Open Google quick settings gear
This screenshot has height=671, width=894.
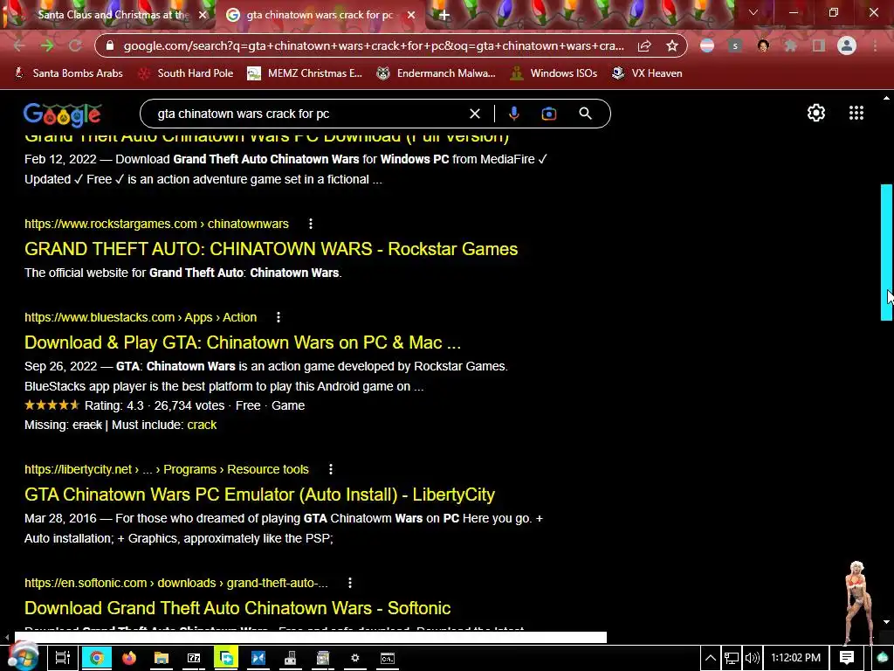coord(816,113)
